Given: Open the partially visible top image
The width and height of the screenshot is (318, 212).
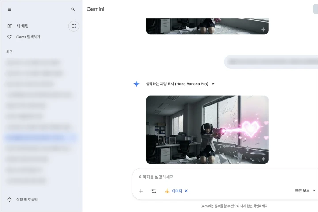Looking at the screenshot, I should [x=207, y=26].
